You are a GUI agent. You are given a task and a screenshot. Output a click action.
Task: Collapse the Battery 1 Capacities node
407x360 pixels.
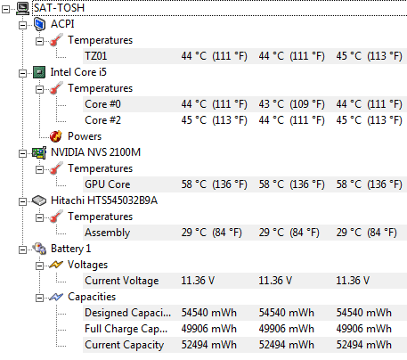pos(39,298)
